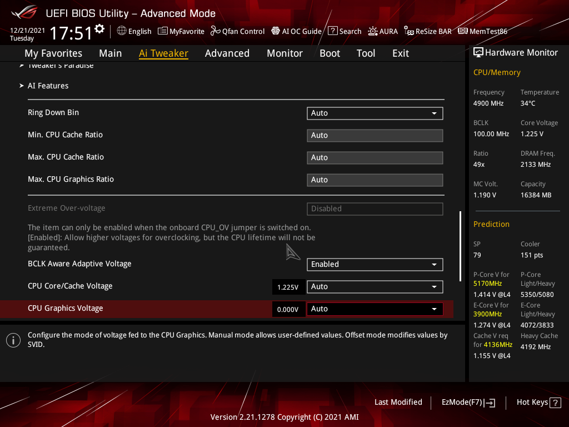Click the 100.00 MHz BCLK value

[491, 134]
